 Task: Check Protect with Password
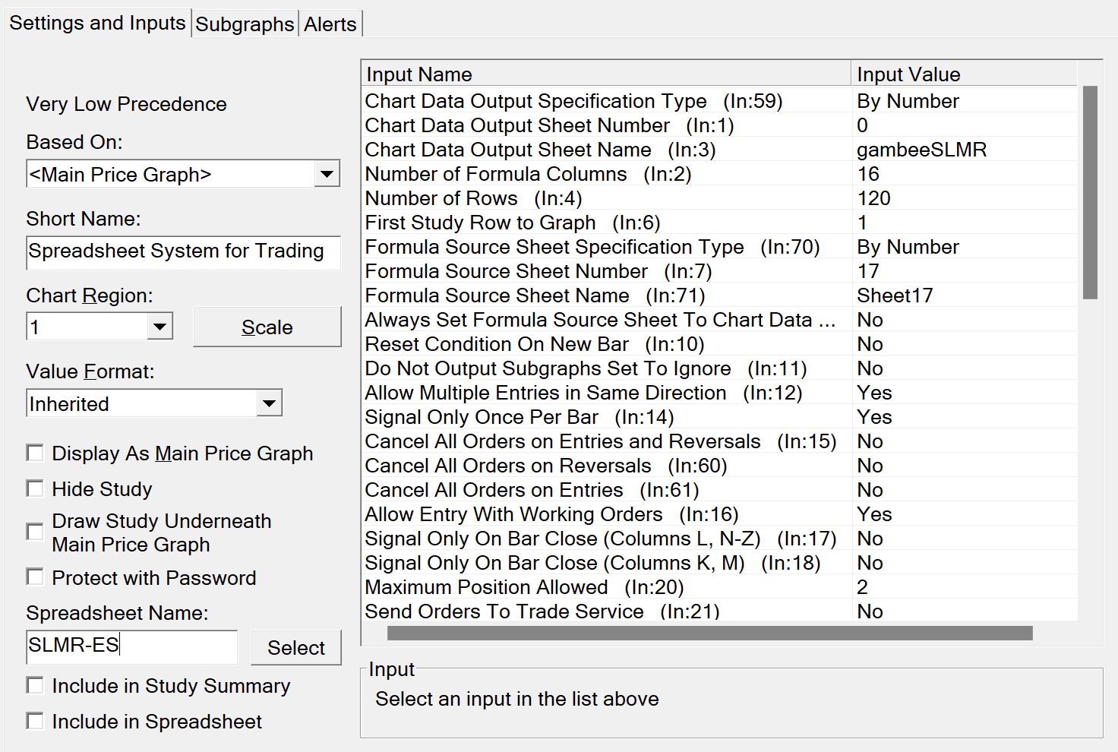click(35, 577)
